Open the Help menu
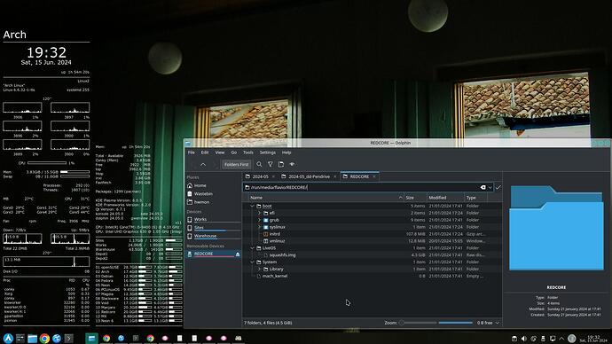Image resolution: width=612 pixels, height=344 pixels. click(x=286, y=152)
